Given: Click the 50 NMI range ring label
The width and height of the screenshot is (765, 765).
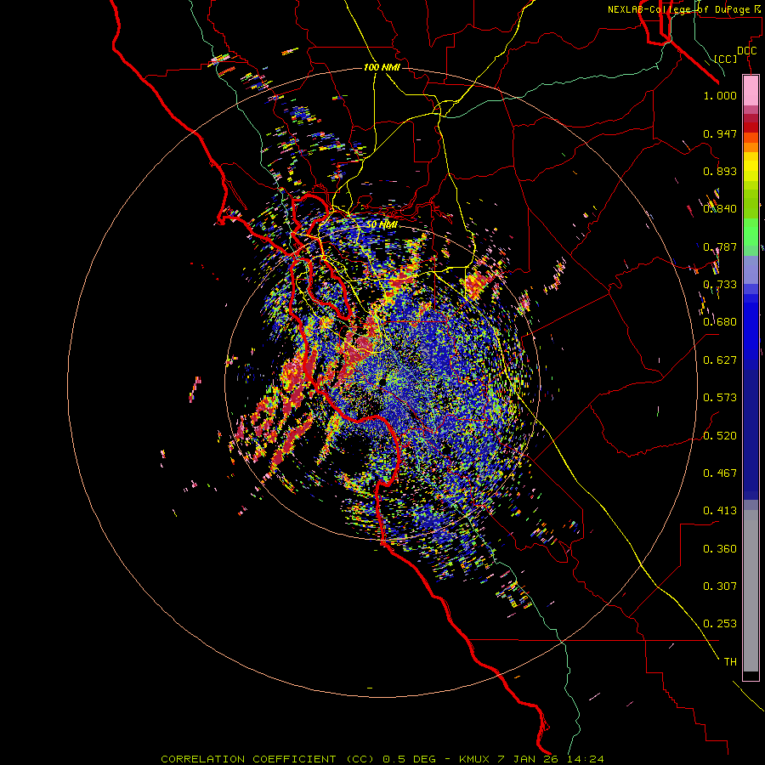Looking at the screenshot, I should click(382, 225).
